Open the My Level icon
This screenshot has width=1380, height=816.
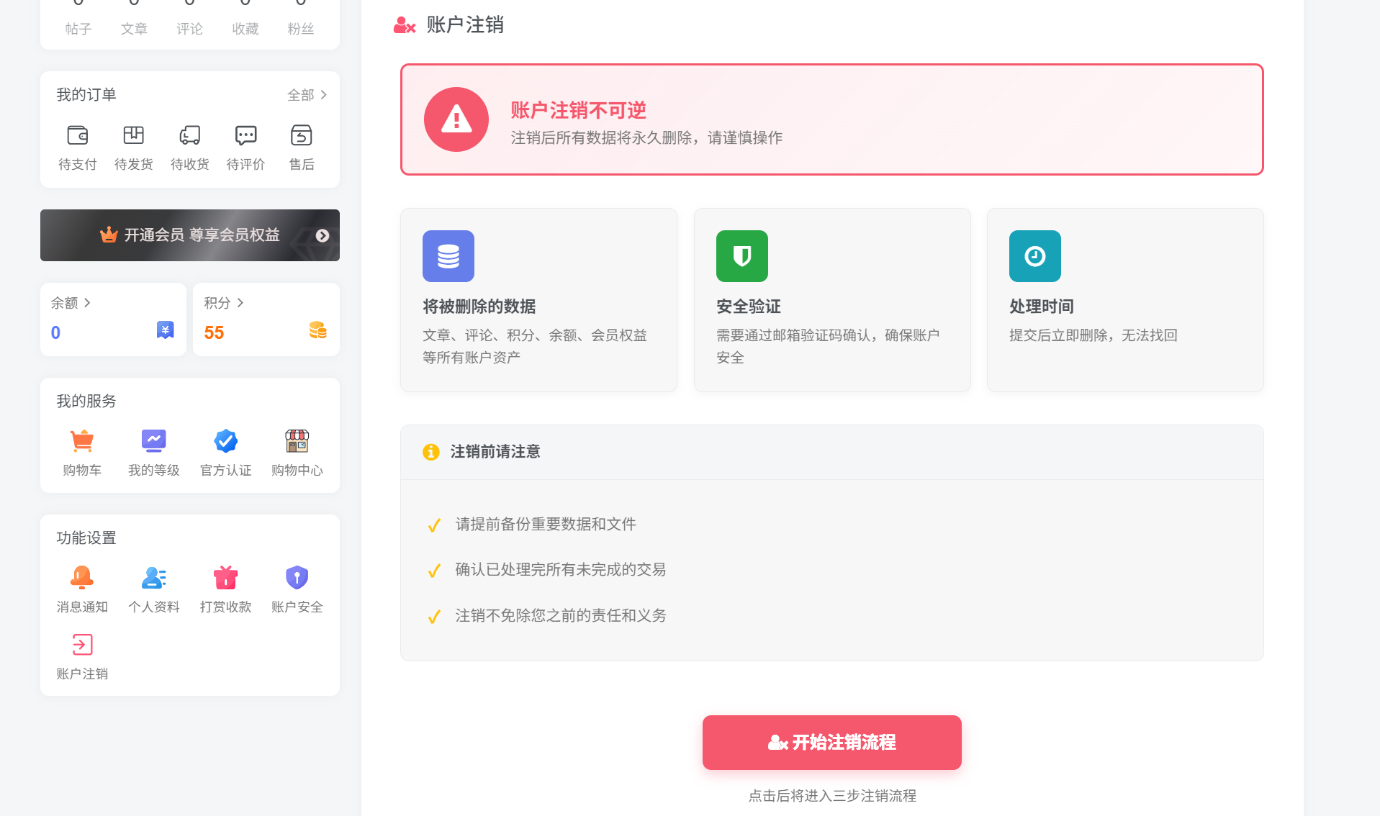click(153, 441)
